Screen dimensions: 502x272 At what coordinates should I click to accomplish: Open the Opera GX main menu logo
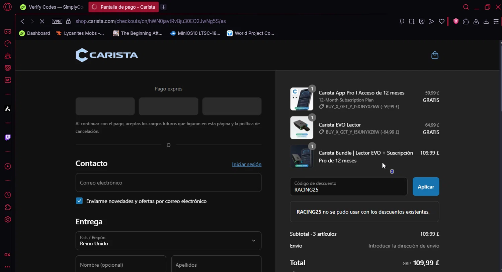pos(7,7)
